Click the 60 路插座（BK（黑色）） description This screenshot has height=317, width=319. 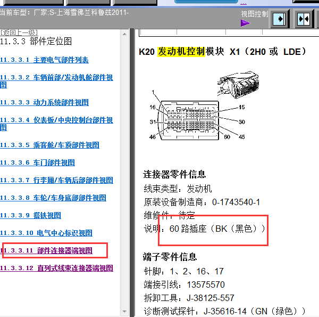coord(217,229)
